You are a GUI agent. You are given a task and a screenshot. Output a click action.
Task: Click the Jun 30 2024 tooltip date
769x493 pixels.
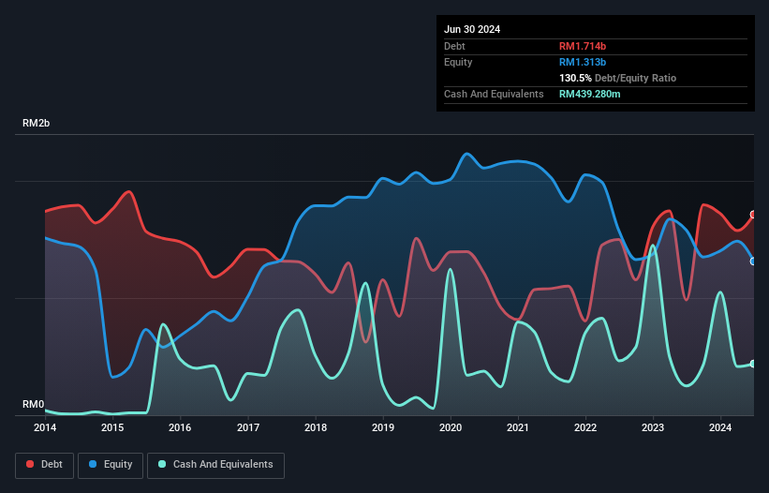[x=472, y=29]
